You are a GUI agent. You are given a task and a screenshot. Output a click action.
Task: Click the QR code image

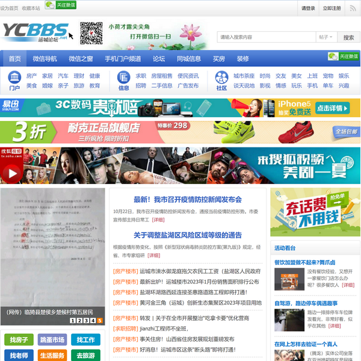click(x=91, y=35)
